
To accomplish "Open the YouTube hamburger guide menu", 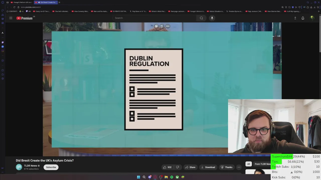I will click(11, 18).
